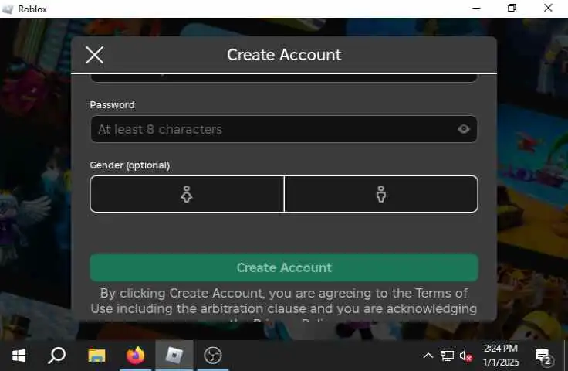Click the green Create Account button
Screen dimensions: 568x371
284,267
